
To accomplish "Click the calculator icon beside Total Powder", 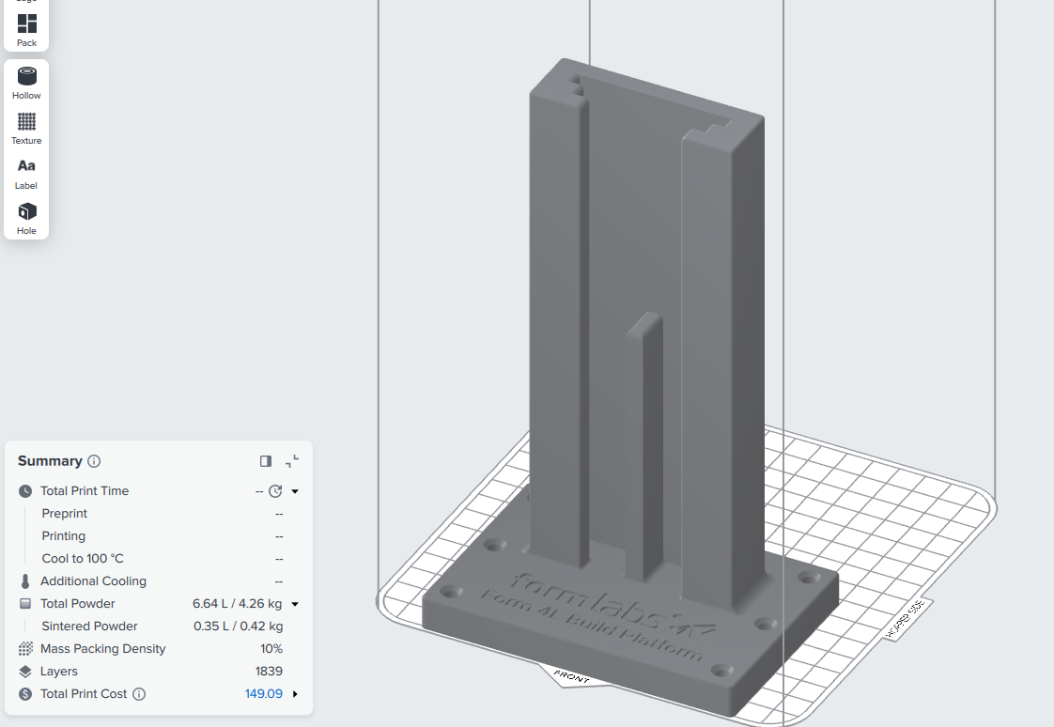I will pyautogui.click(x=25, y=603).
